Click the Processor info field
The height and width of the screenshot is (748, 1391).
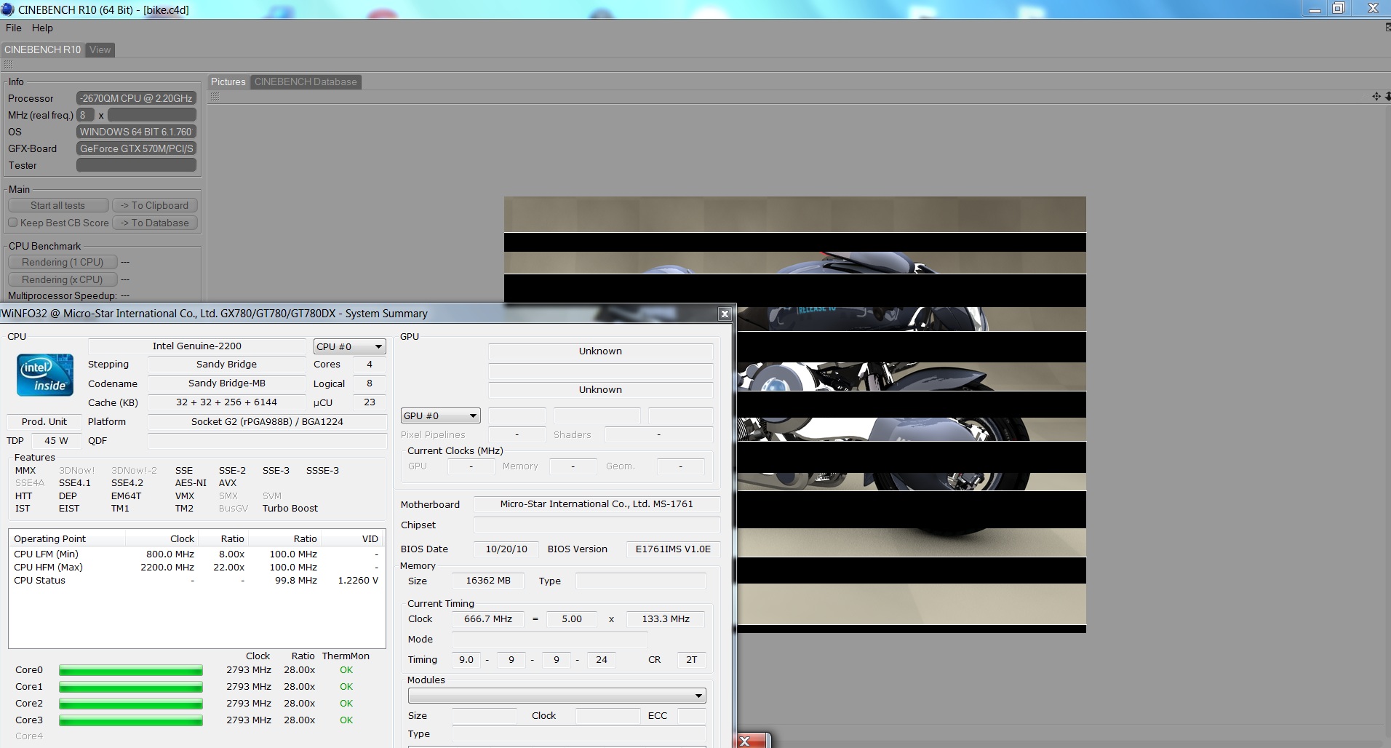point(136,98)
